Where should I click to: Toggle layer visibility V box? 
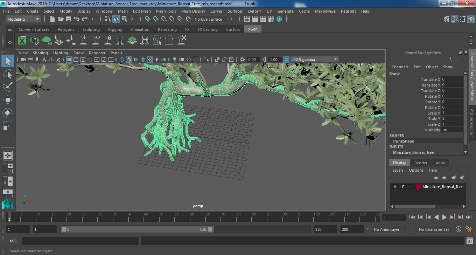395,187
